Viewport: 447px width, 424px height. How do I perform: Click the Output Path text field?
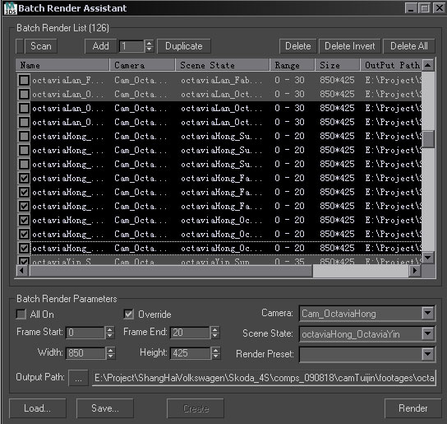point(264,378)
